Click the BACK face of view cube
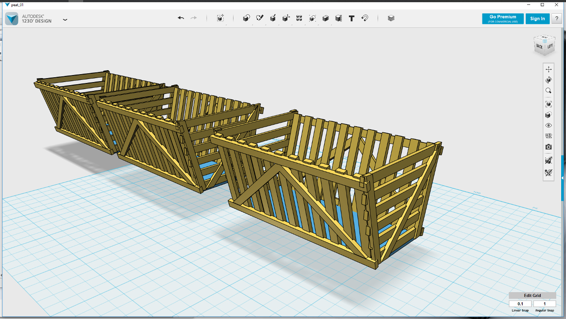566x319 pixels. click(x=539, y=46)
